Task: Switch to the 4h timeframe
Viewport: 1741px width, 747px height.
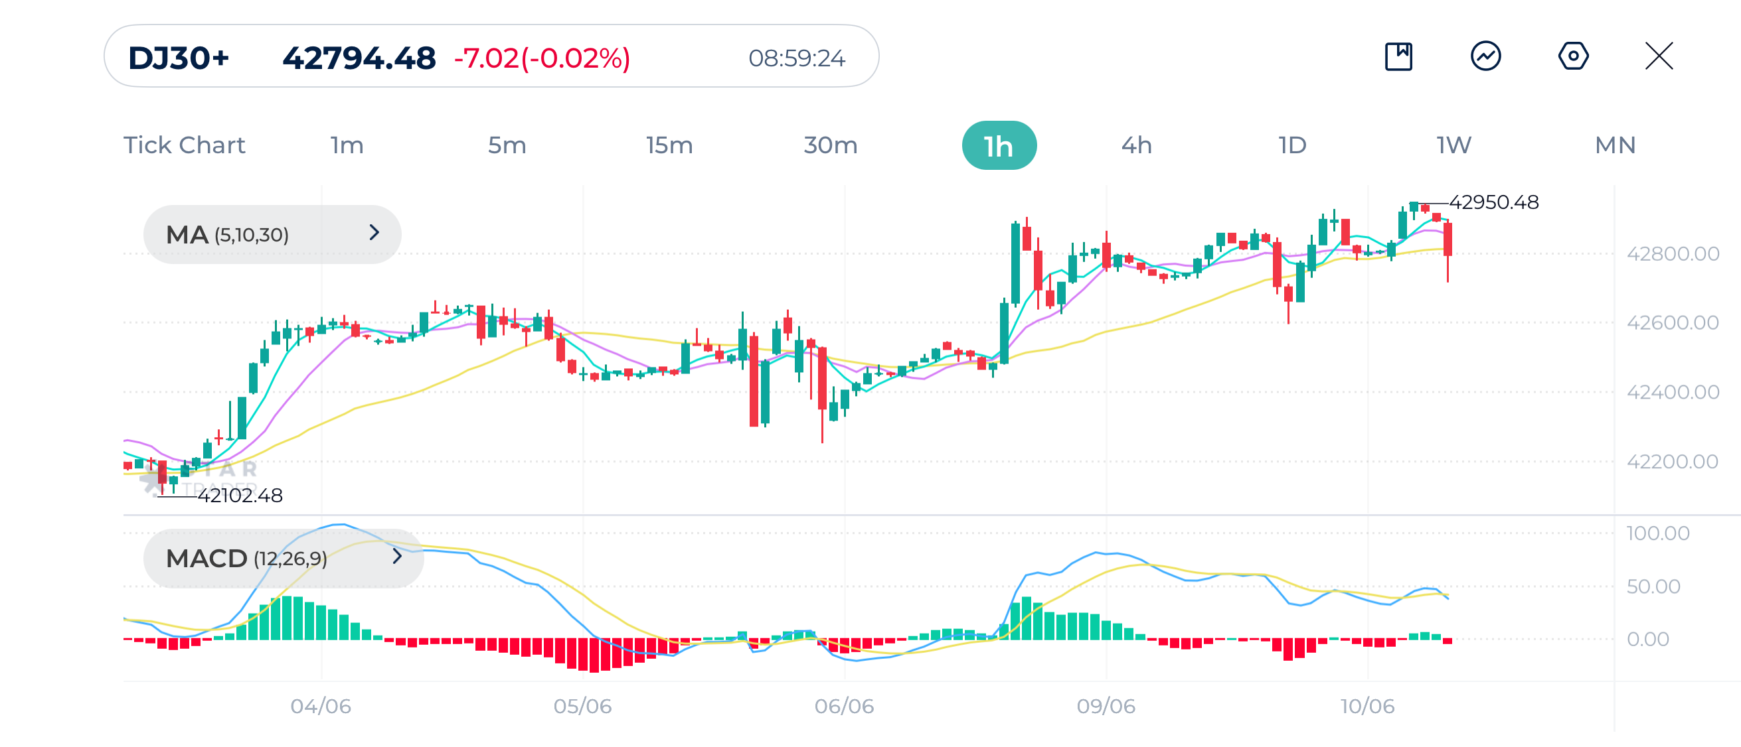Action: click(x=1136, y=145)
